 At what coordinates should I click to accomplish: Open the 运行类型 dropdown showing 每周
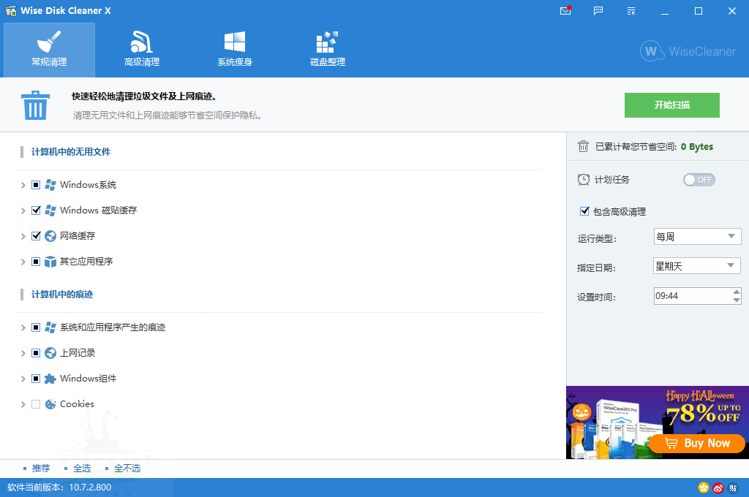pos(696,236)
